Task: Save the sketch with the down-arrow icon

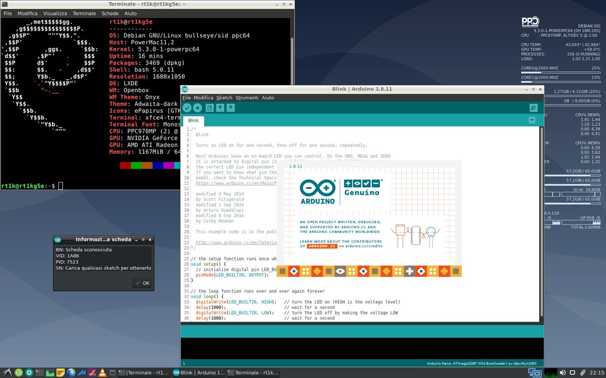Action: 230,108
